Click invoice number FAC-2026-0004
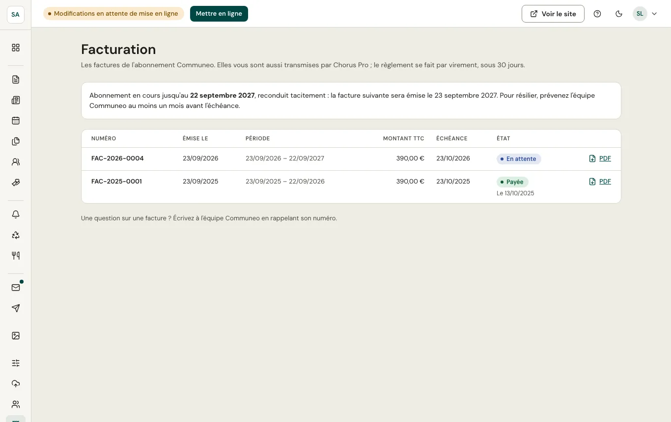 117,158
